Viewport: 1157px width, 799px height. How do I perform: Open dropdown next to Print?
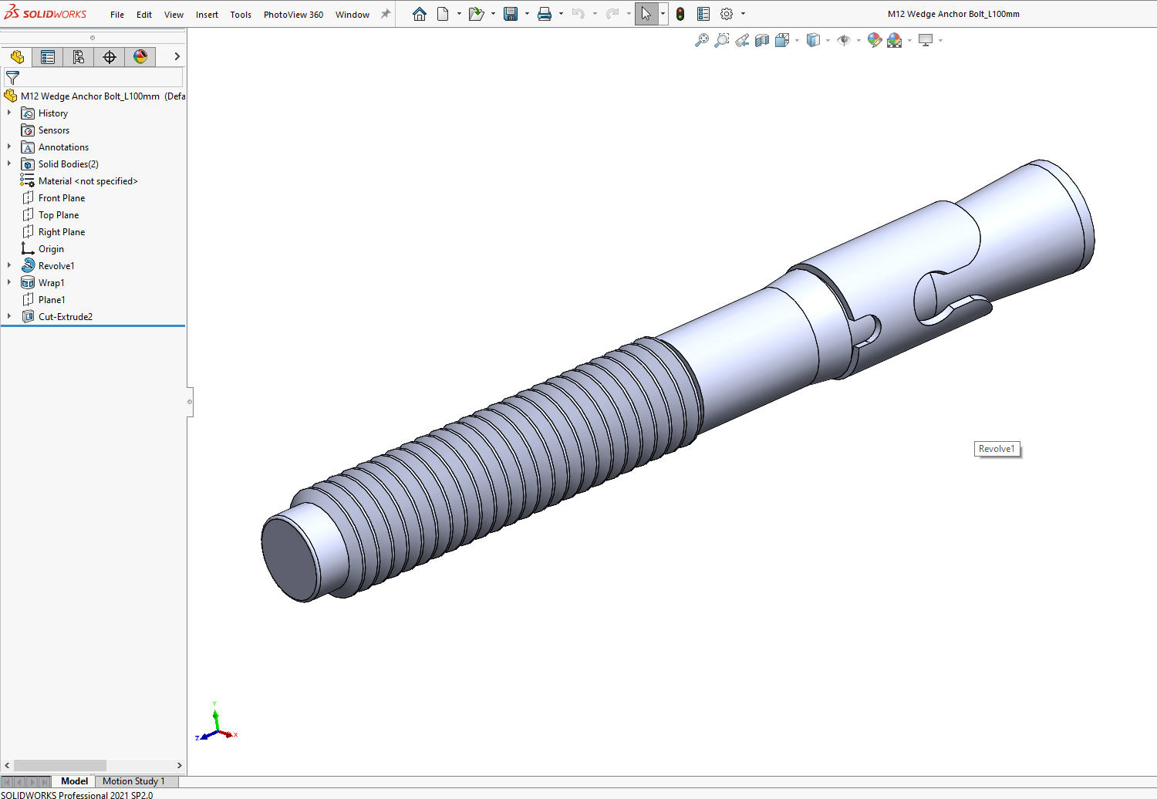[x=561, y=14]
